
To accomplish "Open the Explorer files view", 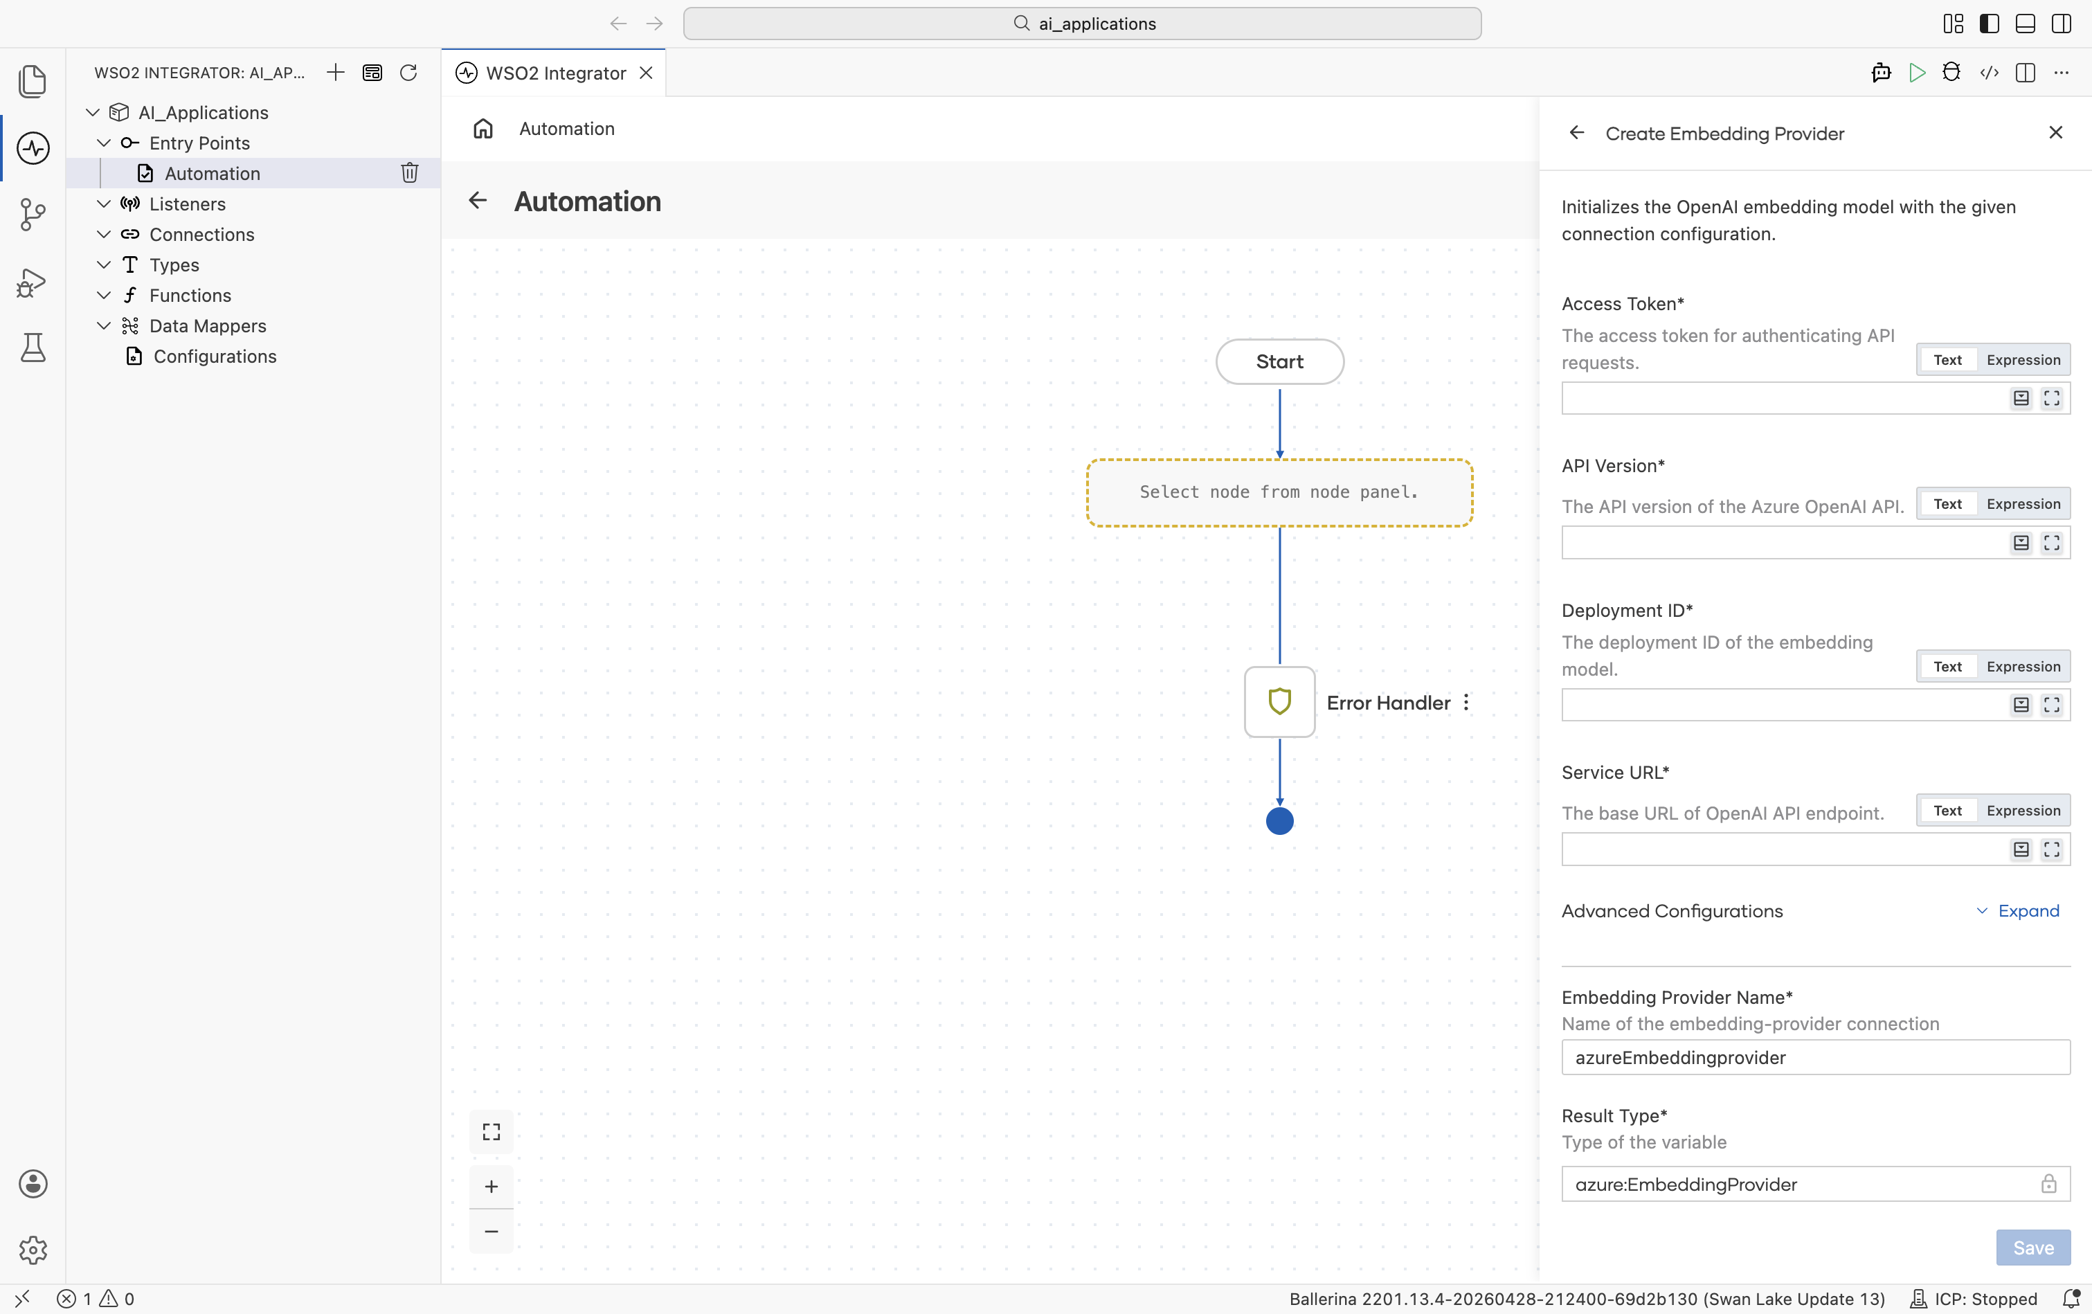I will click(33, 81).
